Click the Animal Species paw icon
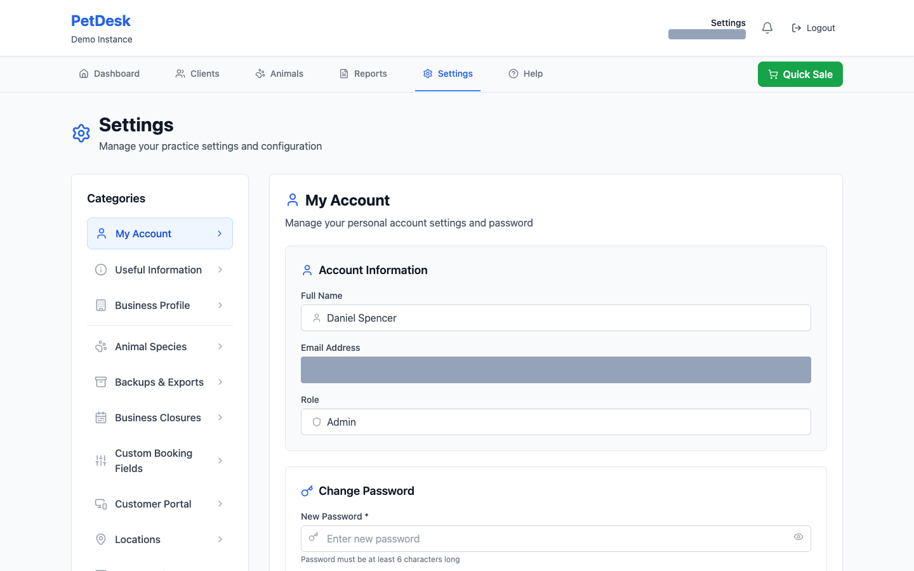Image resolution: width=914 pixels, height=571 pixels. (x=101, y=346)
